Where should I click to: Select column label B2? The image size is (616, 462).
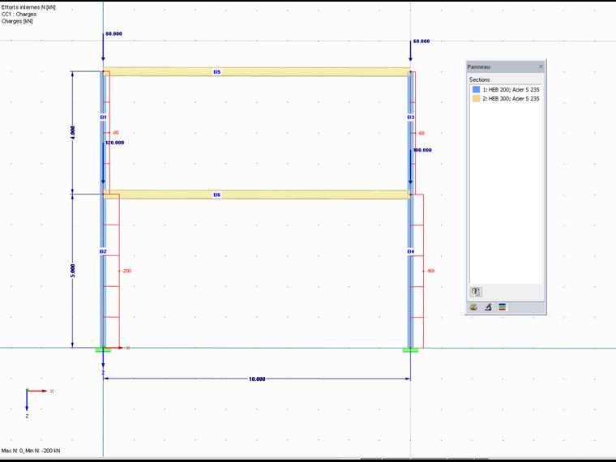103,251
